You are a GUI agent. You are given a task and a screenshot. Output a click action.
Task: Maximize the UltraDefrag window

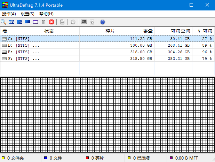click(191, 5)
